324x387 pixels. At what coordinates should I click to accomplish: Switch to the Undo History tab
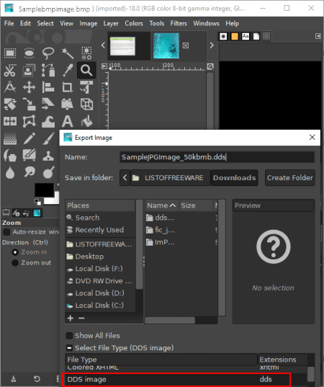26,213
